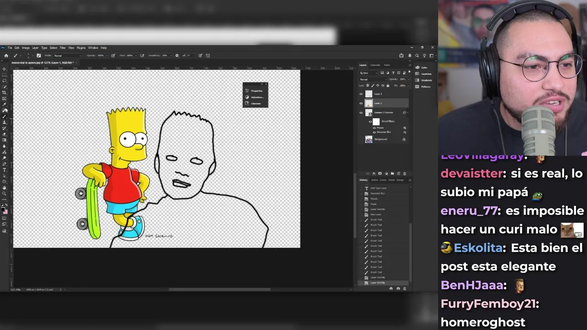This screenshot has height=330, width=587.
Task: Toggle Lock all padlock in Layers lock row
Action: 388,86
